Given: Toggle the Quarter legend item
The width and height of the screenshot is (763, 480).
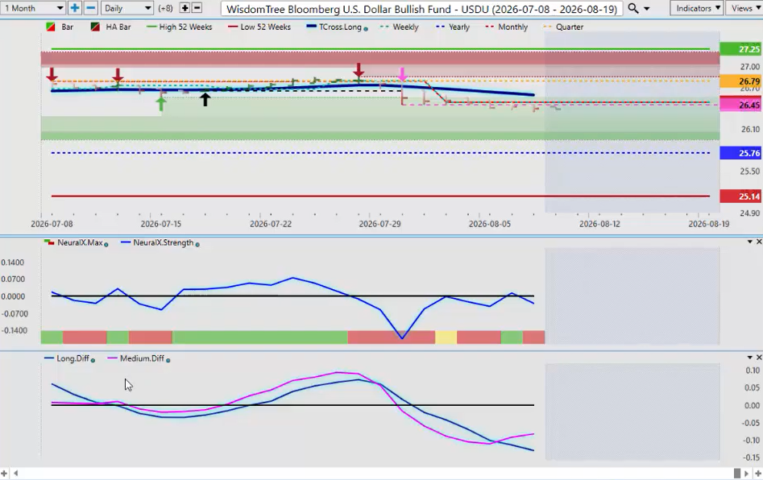Looking at the screenshot, I should (563, 27).
